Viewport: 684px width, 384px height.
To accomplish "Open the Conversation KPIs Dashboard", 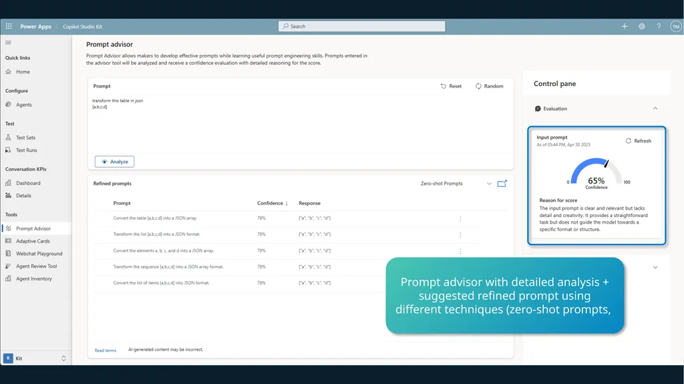I will click(x=28, y=183).
